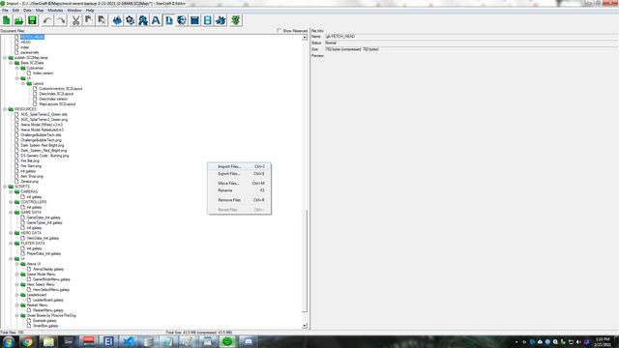Image resolution: width=619 pixels, height=348 pixels.
Task: Click the Copy toolbar icon
Action: click(88, 20)
